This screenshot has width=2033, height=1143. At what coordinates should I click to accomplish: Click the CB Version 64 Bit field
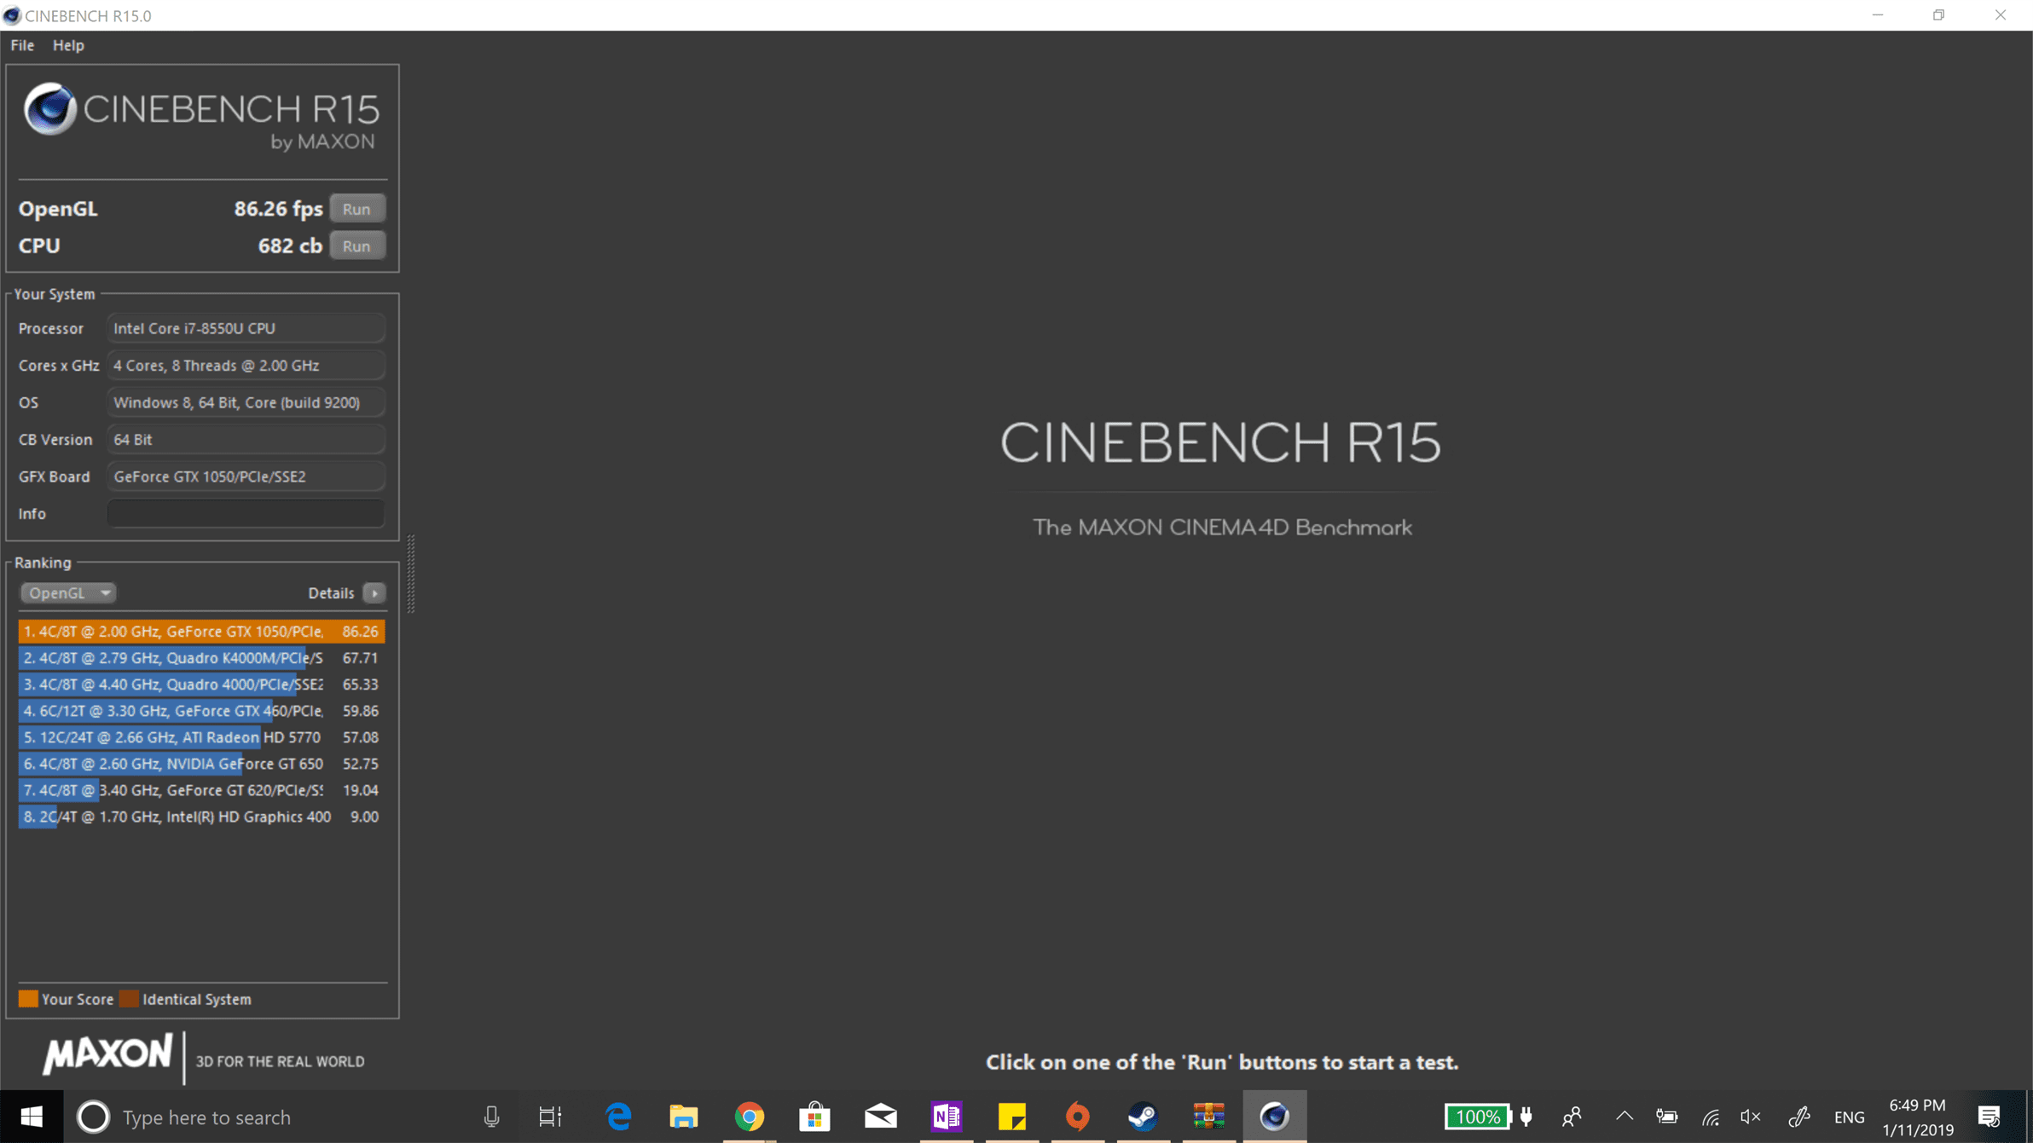point(246,440)
